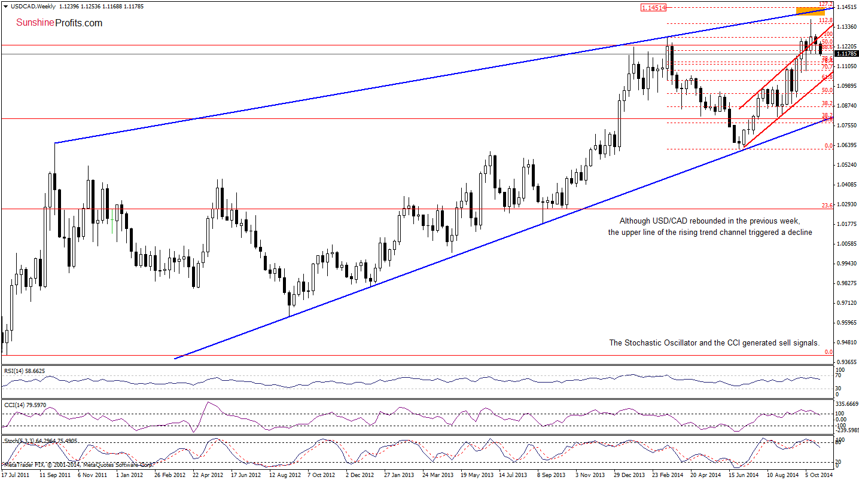Click the 14 Jul 2013 date label
Viewport: 859px width, 480px height.
coord(513,475)
